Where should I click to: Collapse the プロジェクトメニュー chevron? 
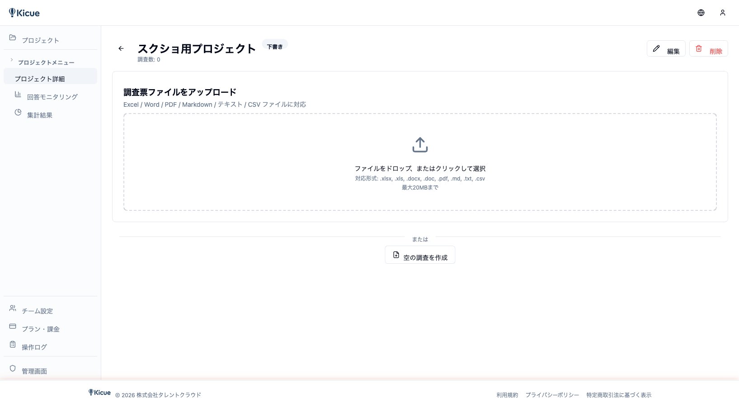pos(12,60)
